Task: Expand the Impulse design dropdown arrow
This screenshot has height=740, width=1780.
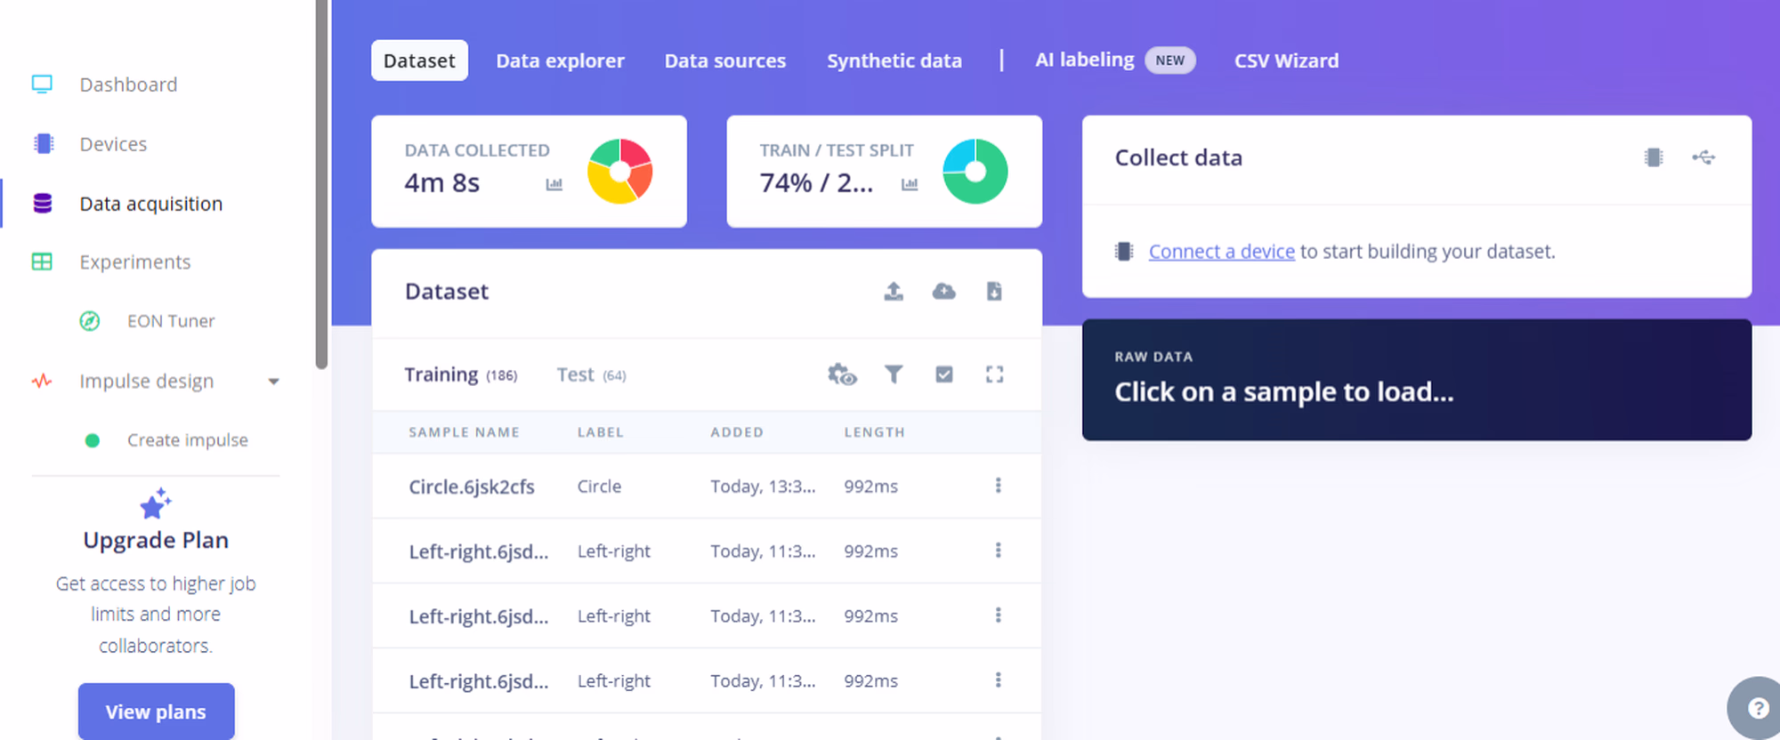Action: pyautogui.click(x=274, y=382)
